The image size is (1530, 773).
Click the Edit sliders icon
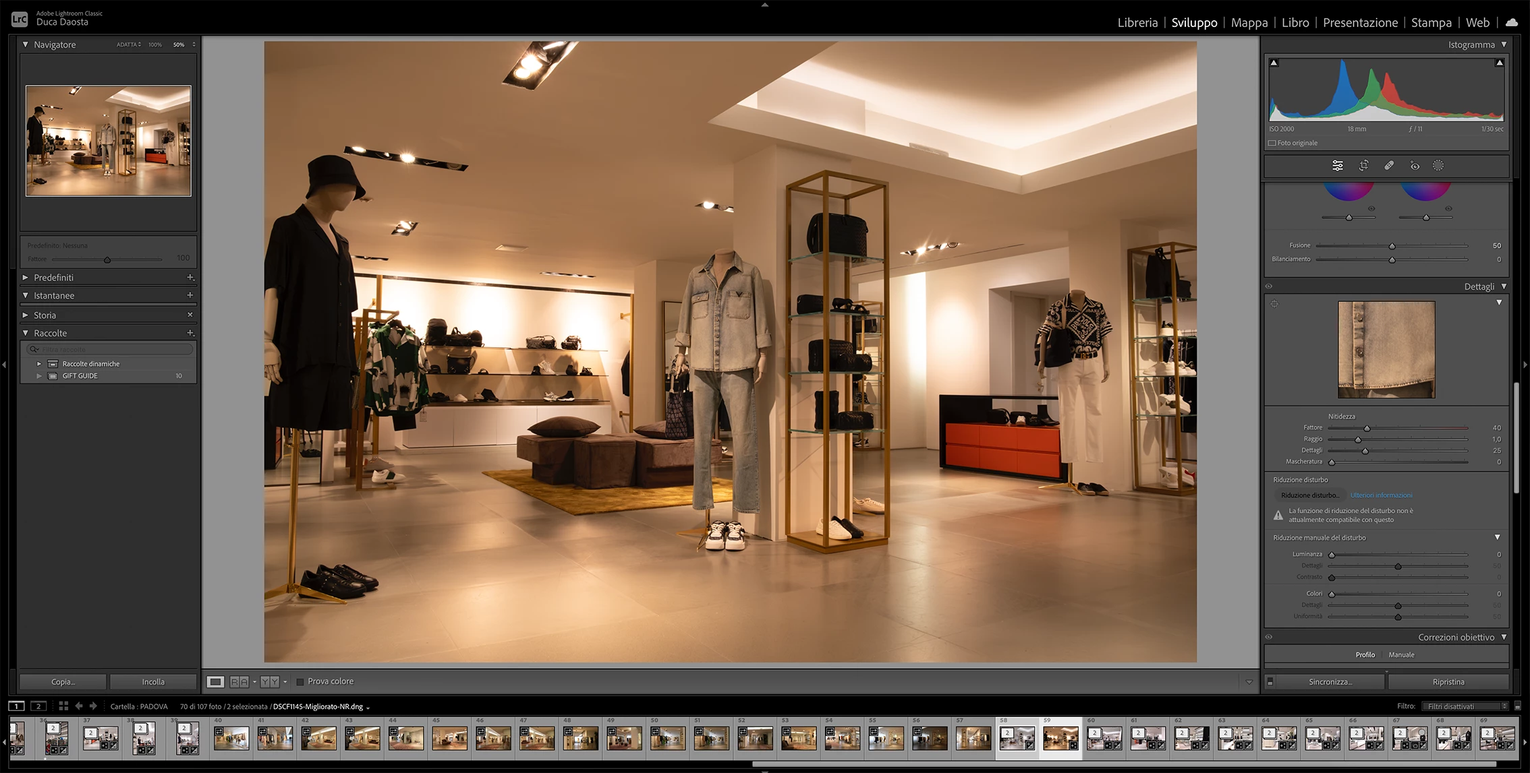(x=1338, y=166)
